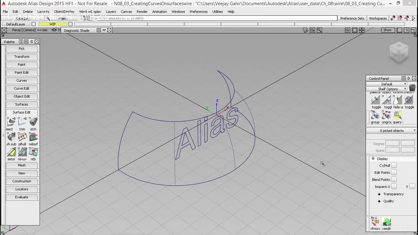Click the Preference Sets button
Screen dimensions: 418x235
[352, 18]
